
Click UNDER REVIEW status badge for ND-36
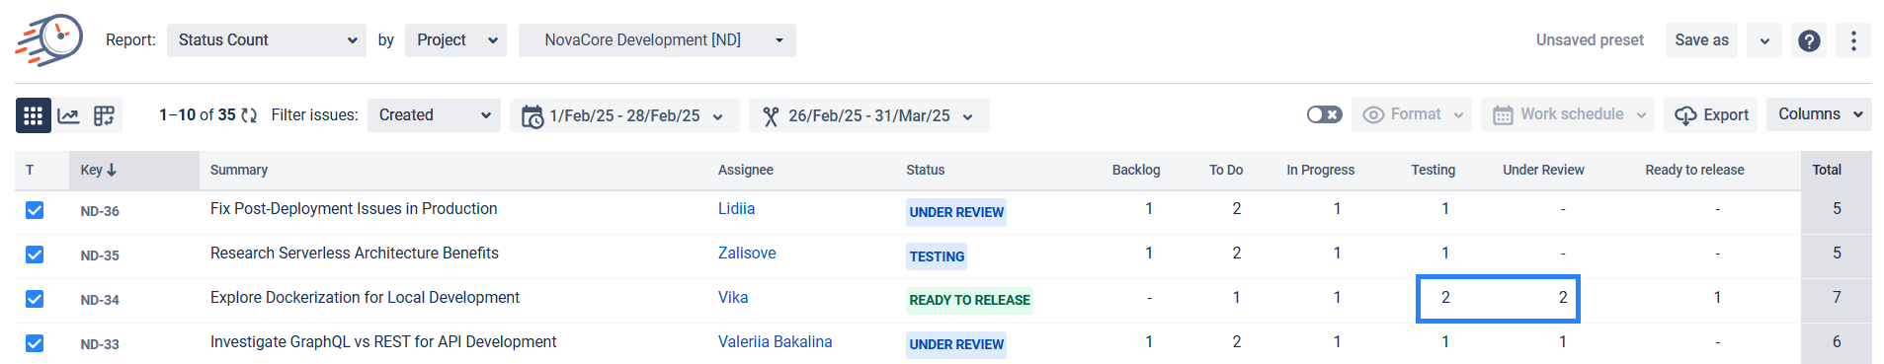[956, 212]
